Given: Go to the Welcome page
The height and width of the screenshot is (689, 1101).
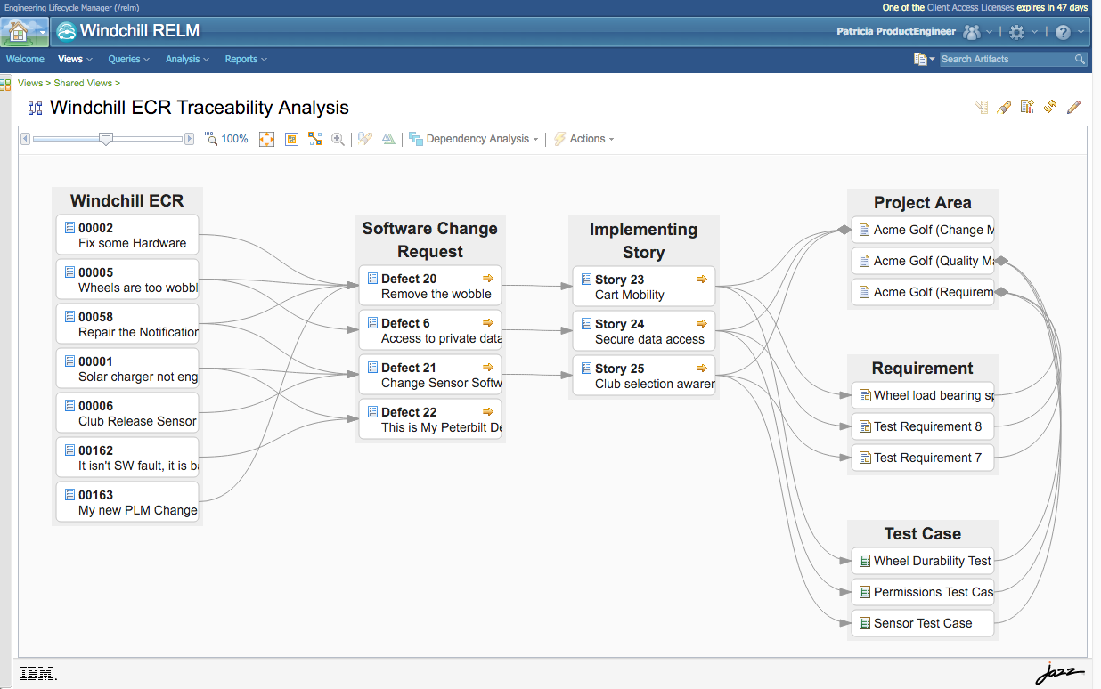Looking at the screenshot, I should [x=25, y=59].
